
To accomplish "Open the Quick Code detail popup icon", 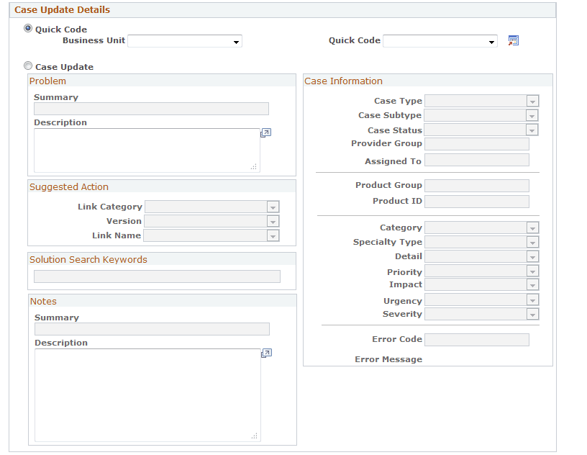I will point(513,40).
